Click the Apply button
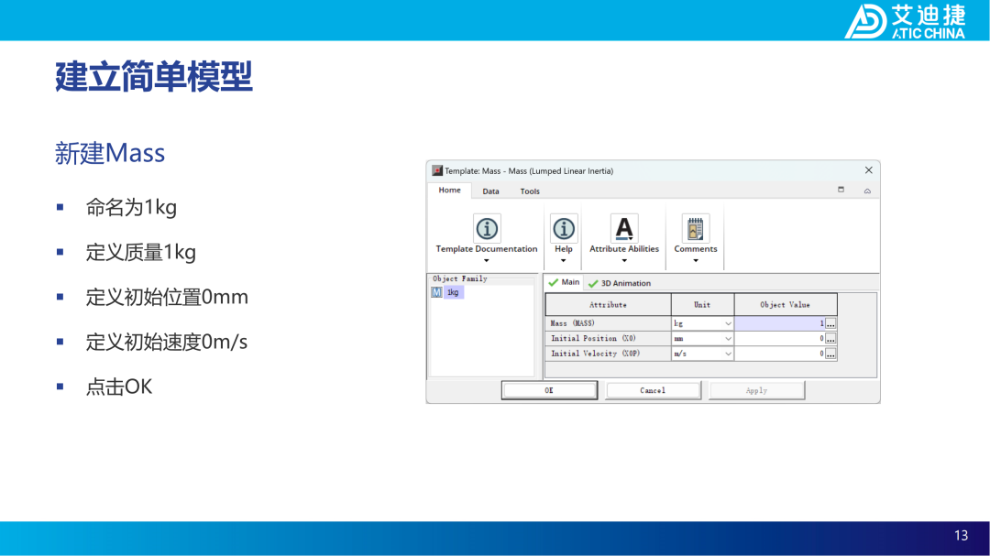Viewport: 990px width, 556px height. (756, 390)
